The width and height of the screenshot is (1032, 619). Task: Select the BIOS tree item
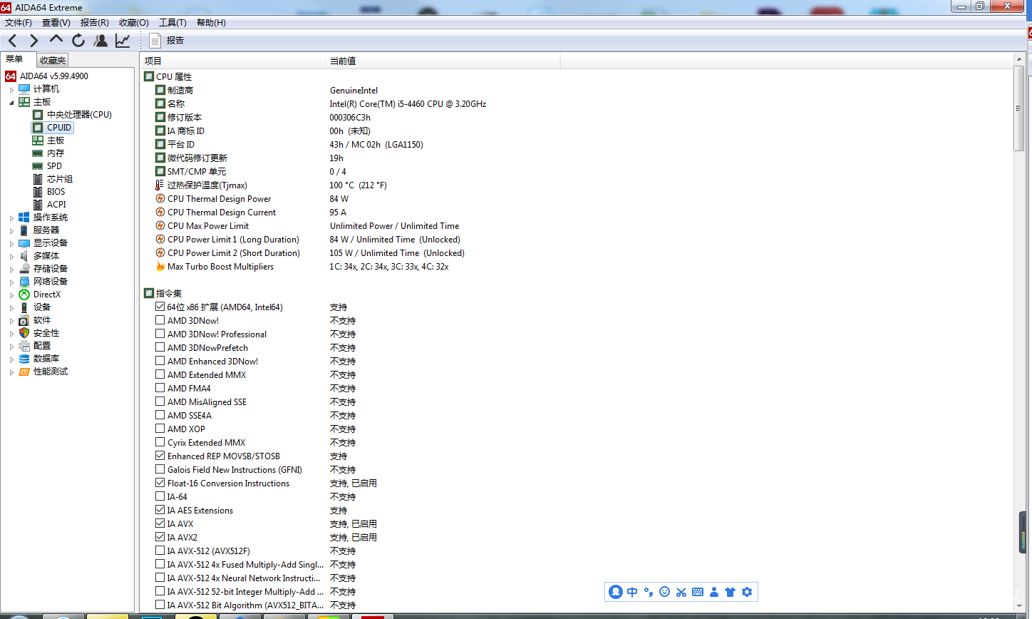click(x=56, y=192)
